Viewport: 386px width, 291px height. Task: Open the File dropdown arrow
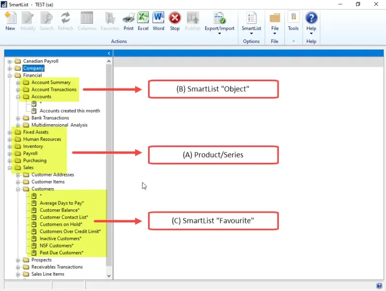pos(275,33)
